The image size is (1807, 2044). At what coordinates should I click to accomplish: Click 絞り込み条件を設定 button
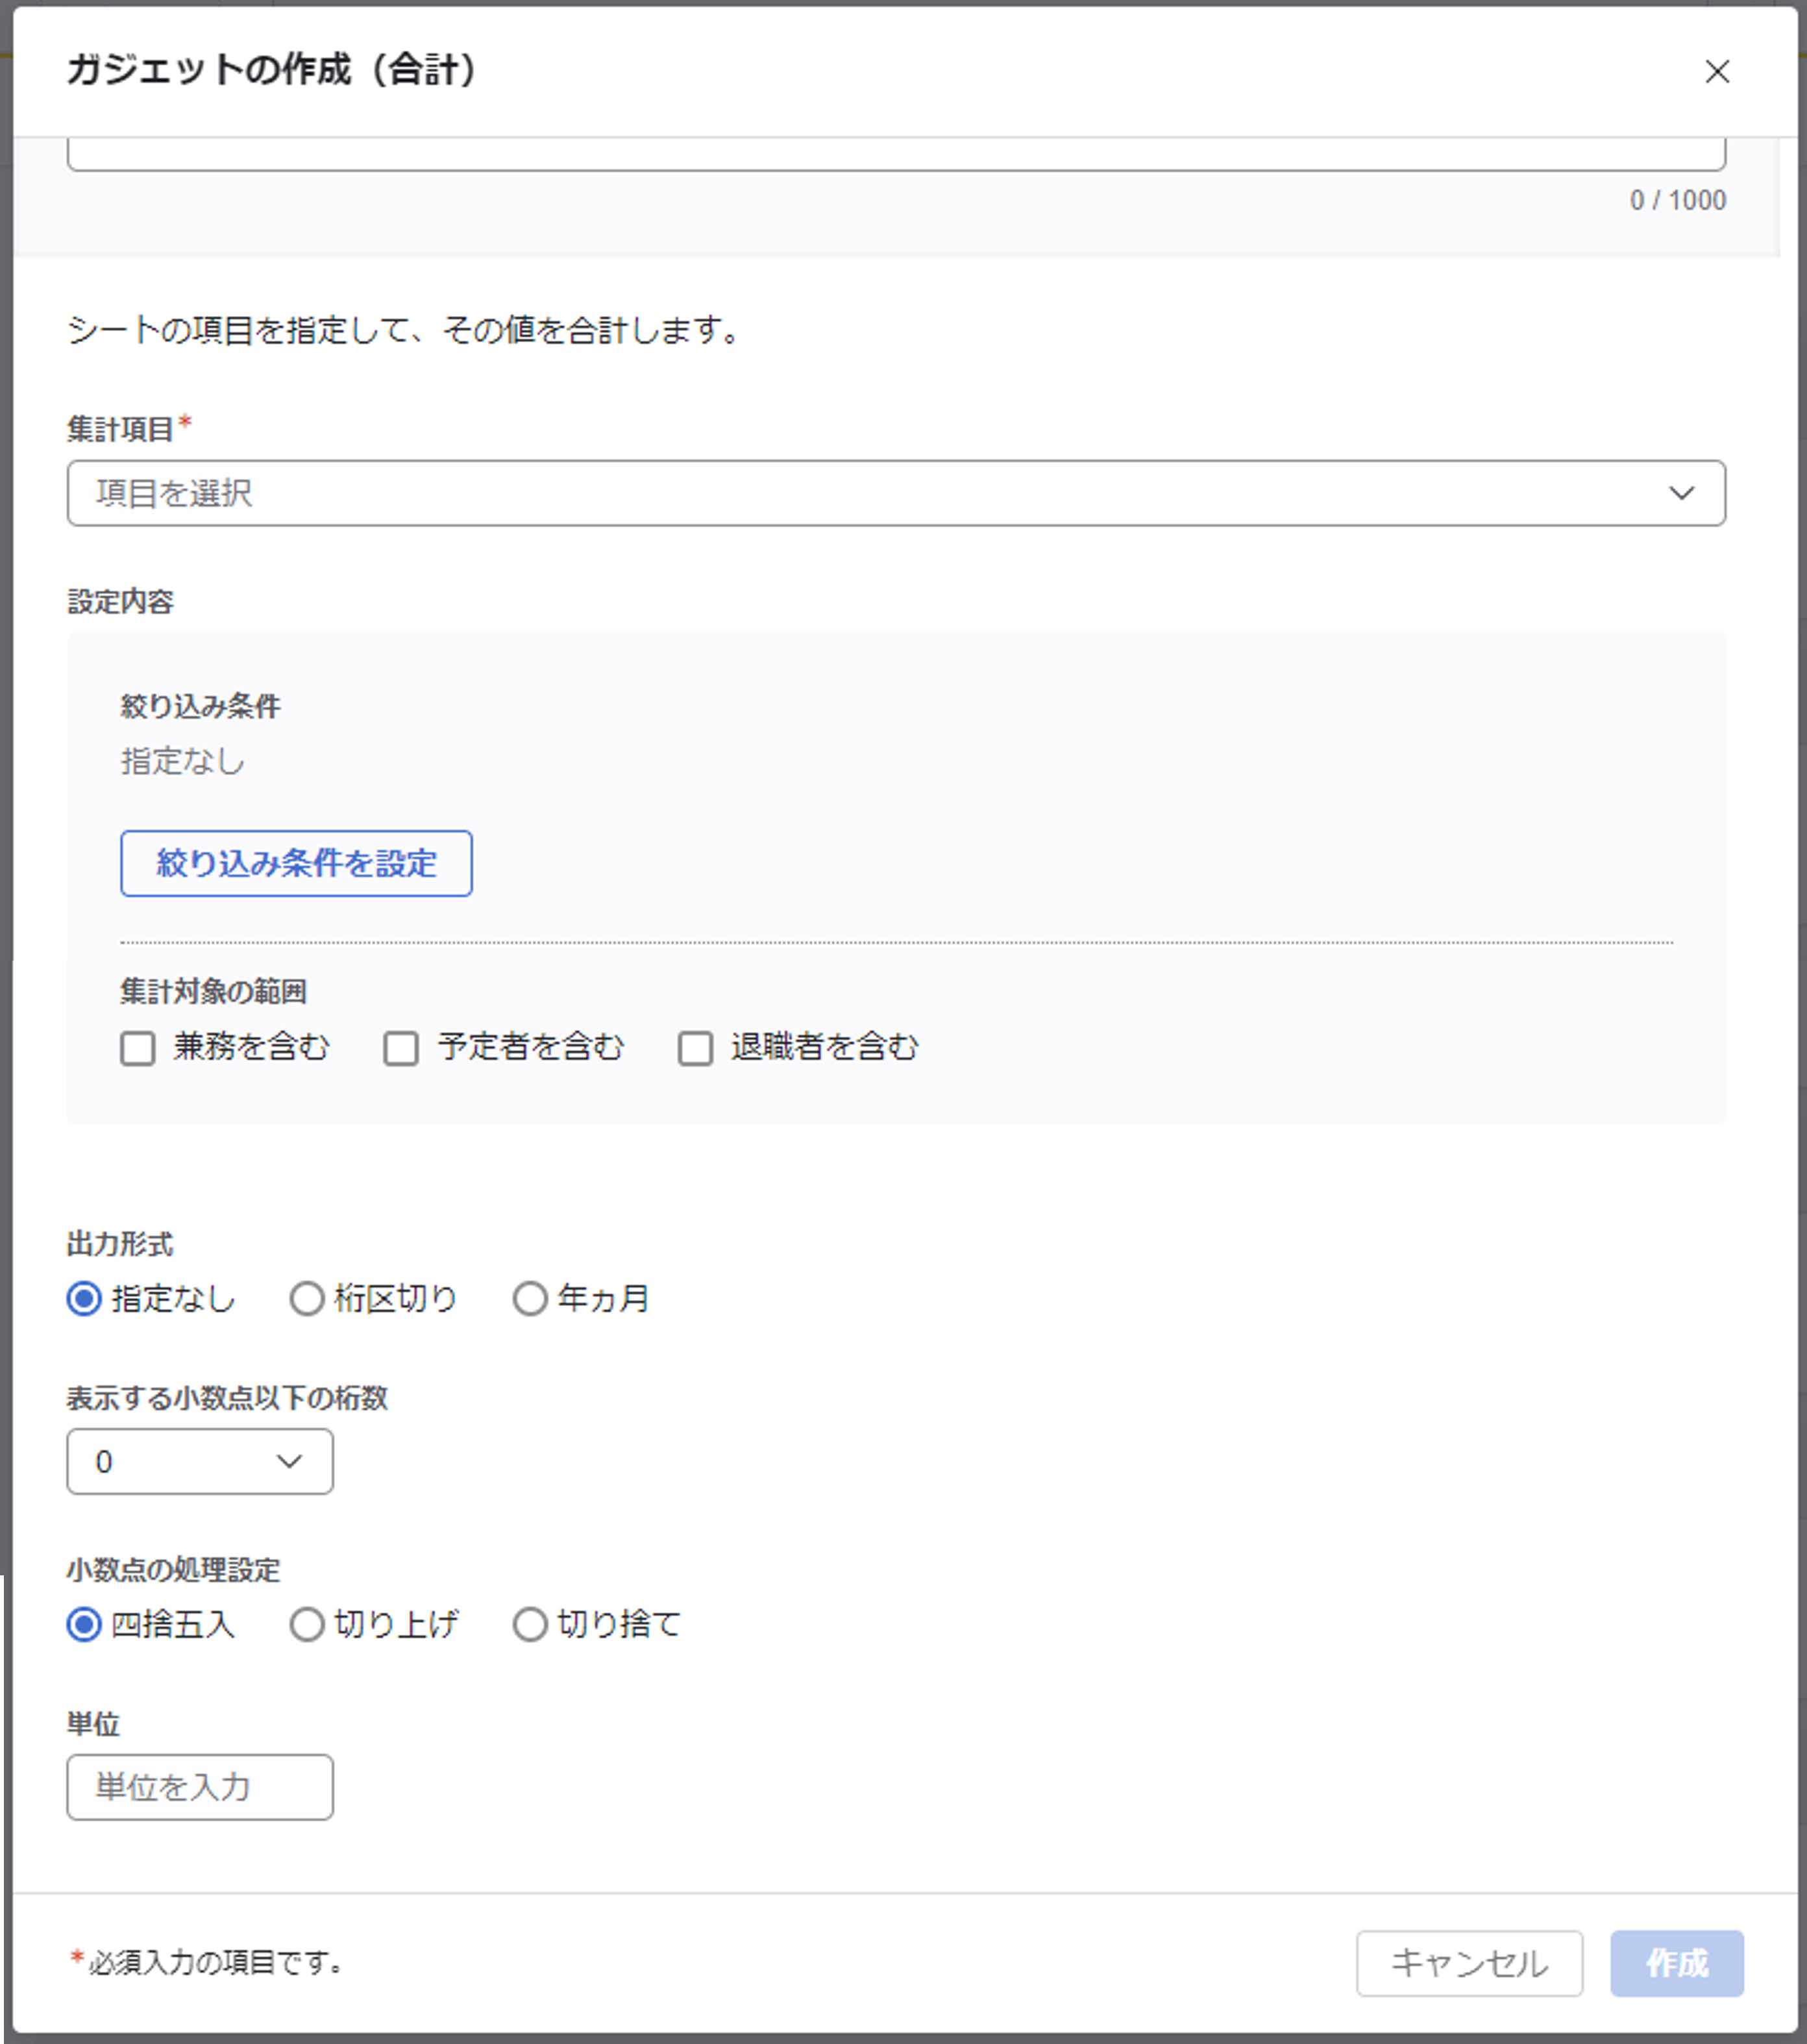[x=296, y=863]
